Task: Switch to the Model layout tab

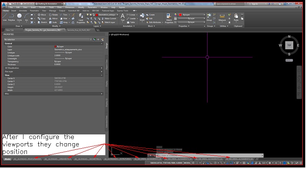Action: tap(7, 159)
